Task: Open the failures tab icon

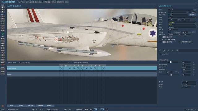Action: click(177, 51)
